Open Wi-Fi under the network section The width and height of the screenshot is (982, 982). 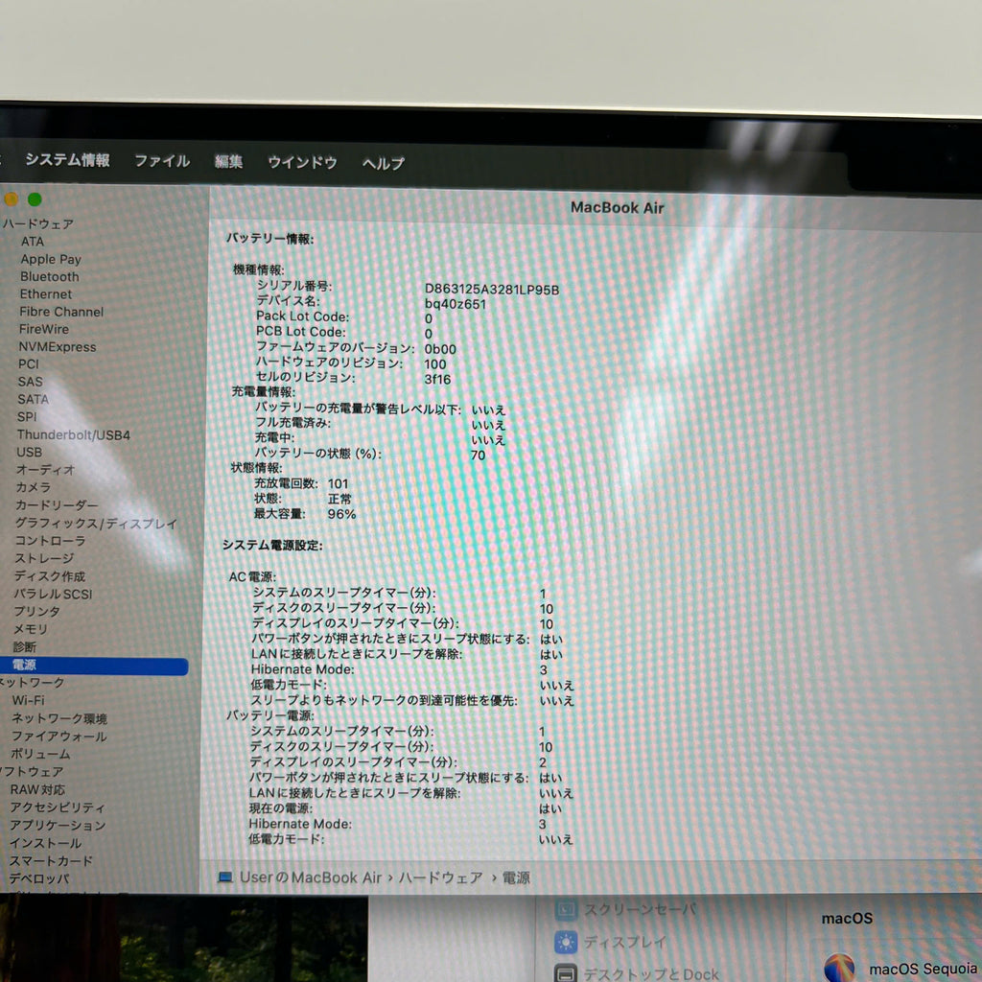pyautogui.click(x=28, y=700)
